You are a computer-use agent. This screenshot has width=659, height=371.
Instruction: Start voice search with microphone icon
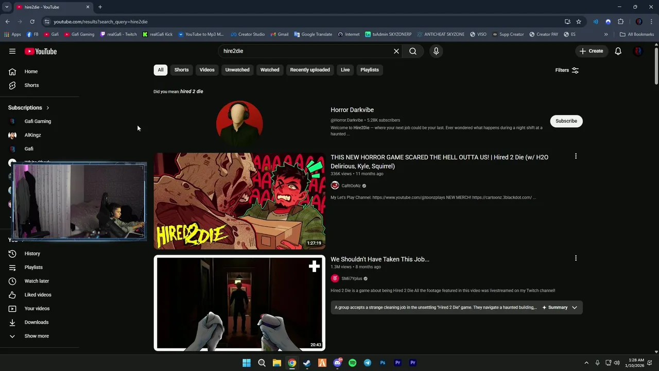pos(436,51)
